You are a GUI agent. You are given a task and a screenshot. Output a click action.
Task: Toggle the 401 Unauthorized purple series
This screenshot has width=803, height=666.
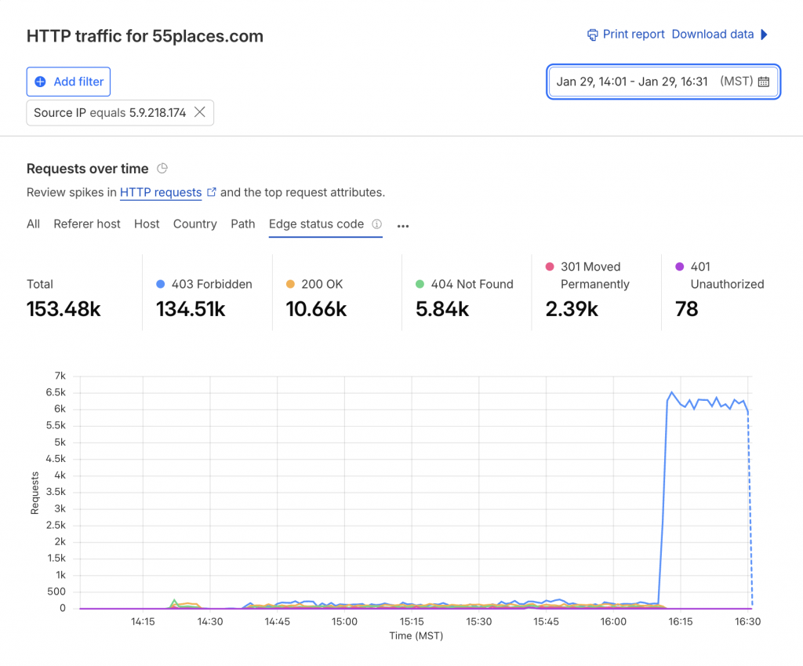pyautogui.click(x=680, y=267)
